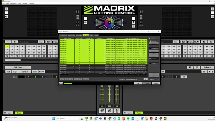
Task: Click the master fader showing 255
Action: (x=102, y=94)
